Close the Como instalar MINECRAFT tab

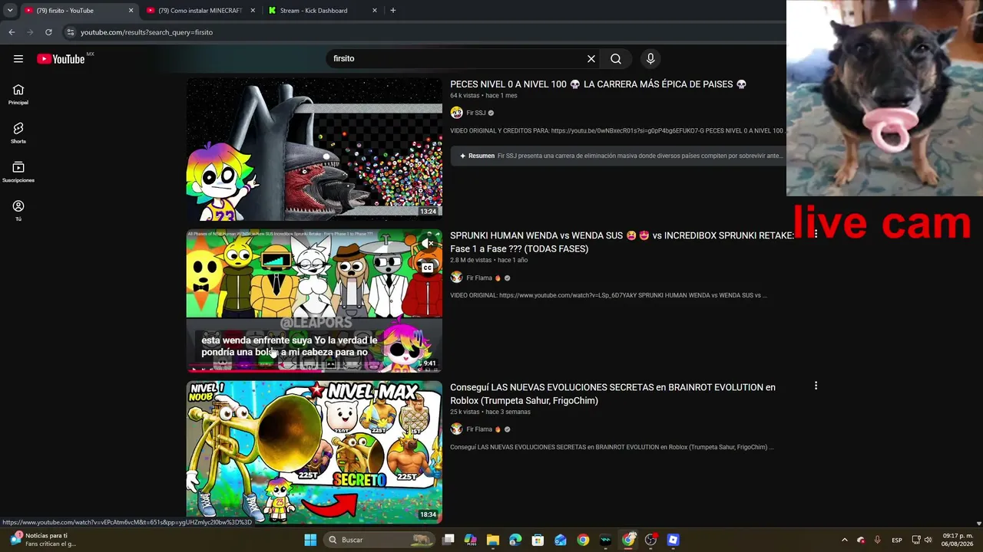coord(253,11)
